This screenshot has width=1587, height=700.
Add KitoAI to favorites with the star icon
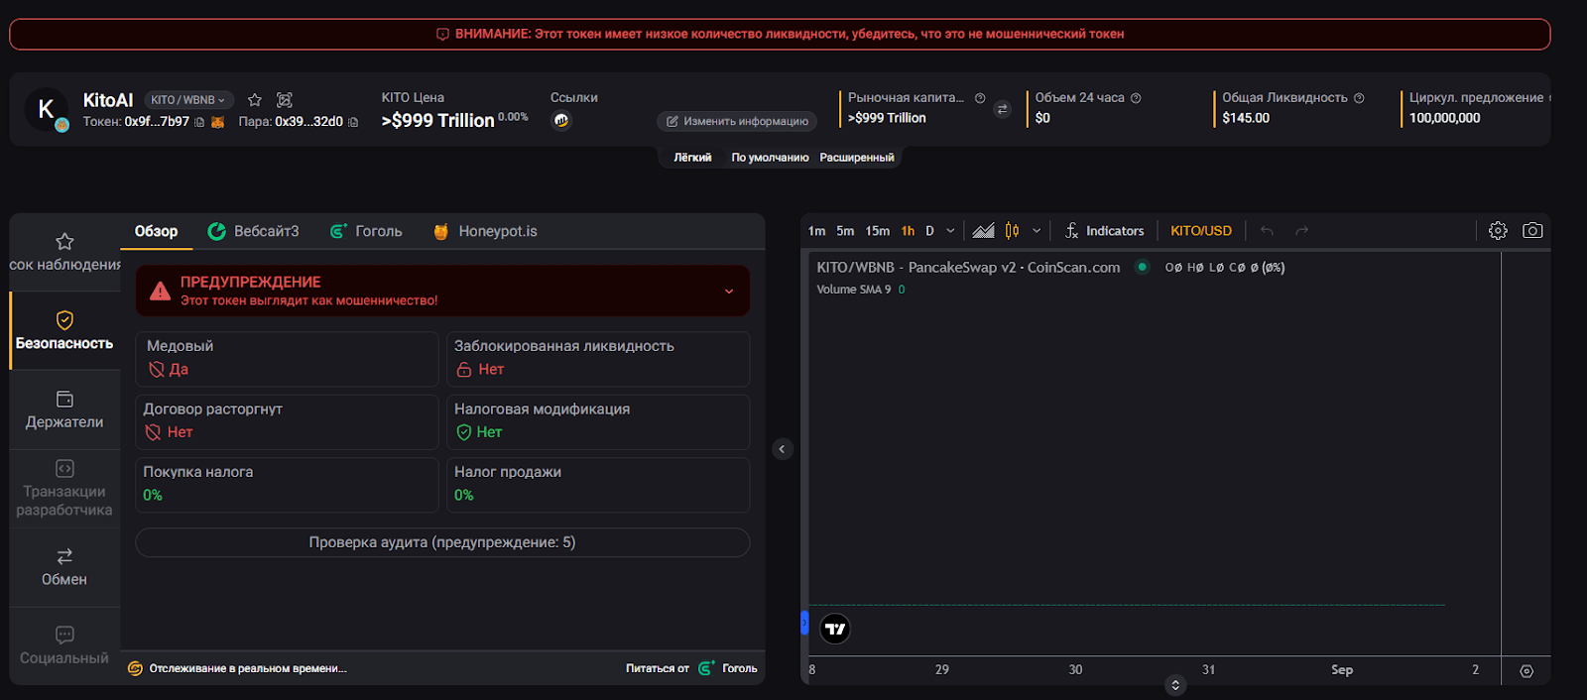tap(255, 100)
